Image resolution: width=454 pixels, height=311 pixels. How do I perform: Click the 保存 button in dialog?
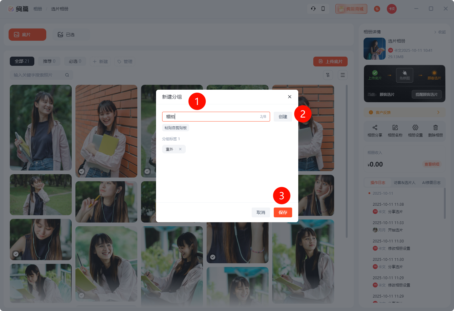pos(283,212)
